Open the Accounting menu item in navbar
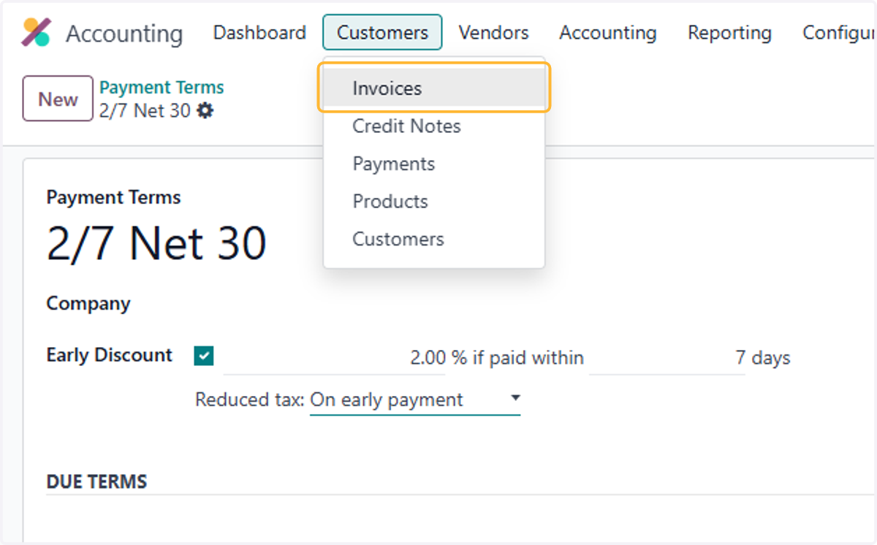The width and height of the screenshot is (877, 545). [x=608, y=33]
